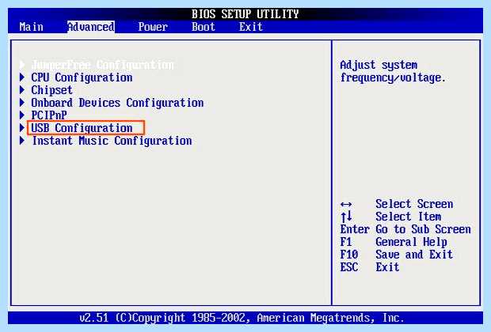
Task: Click the arrow before Onboard Devices Configuration
Action: pos(22,103)
